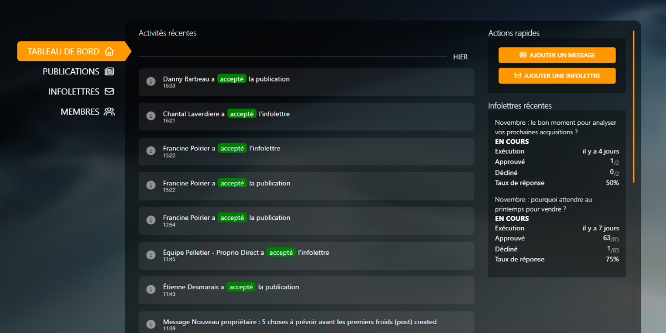This screenshot has width=666, height=333.
Task: Click the 63/85 Approuvé count
Action: pos(611,238)
